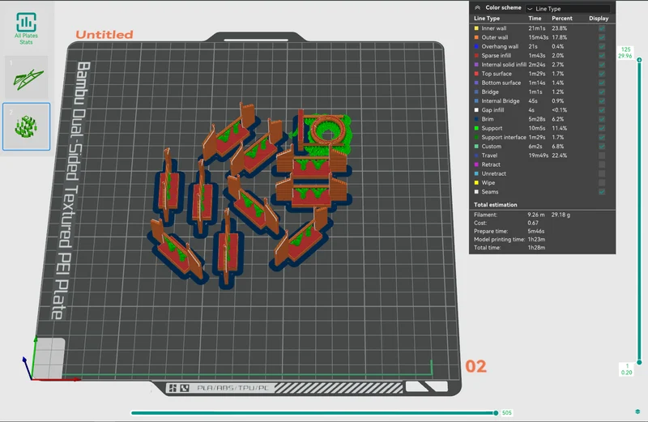Click the bottom handle of layer slider
Image resolution: width=648 pixels, height=422 pixels.
point(639,362)
